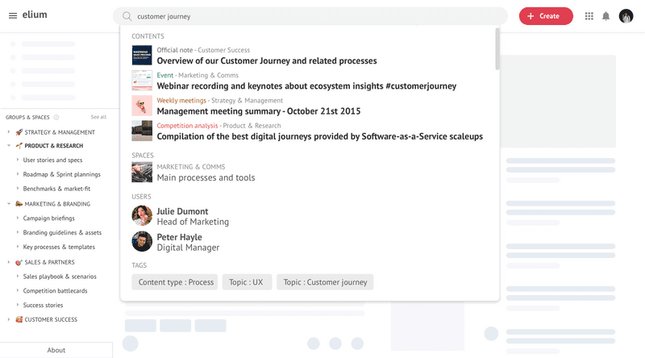
Task: Click the search magnifier icon
Action: click(x=127, y=16)
